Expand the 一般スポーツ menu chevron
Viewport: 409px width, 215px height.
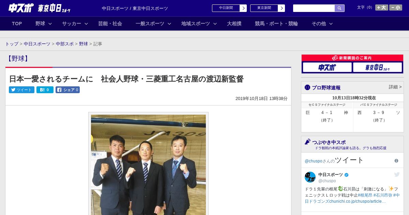[169, 24]
